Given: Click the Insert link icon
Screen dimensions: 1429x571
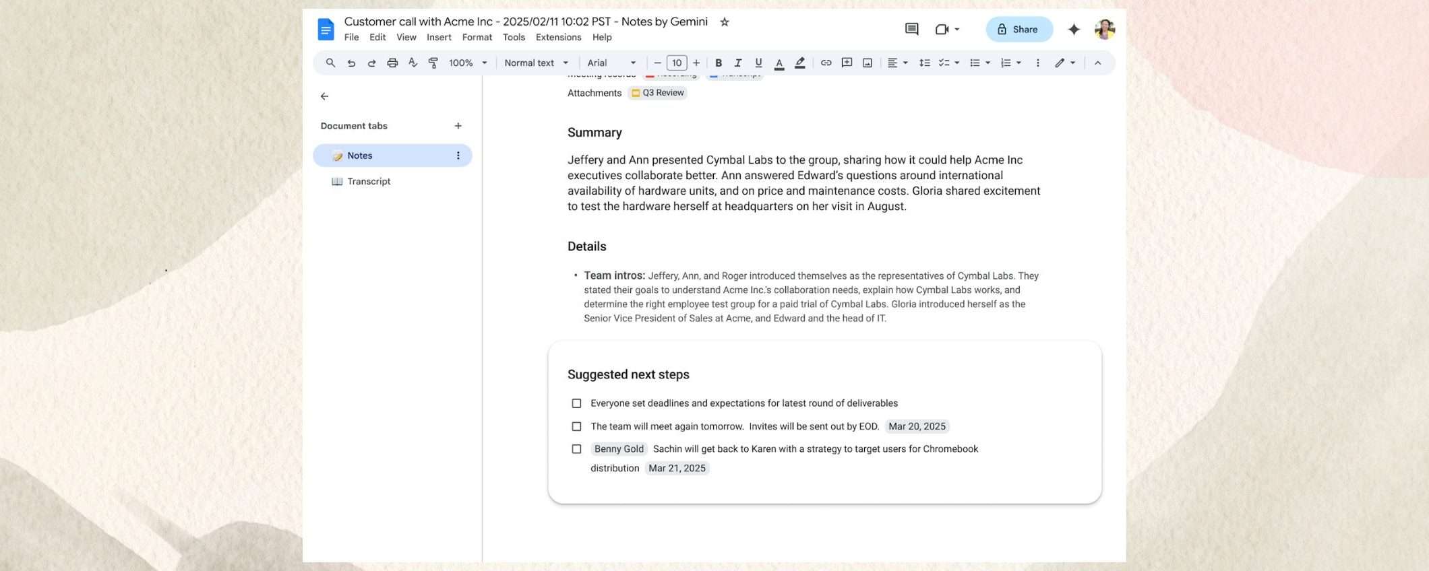Looking at the screenshot, I should pyautogui.click(x=826, y=63).
